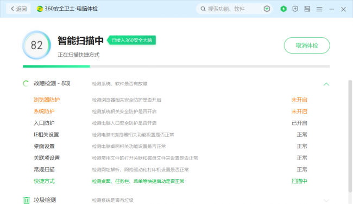
Task: Select the 常规扫描 item
Action: pos(44,169)
